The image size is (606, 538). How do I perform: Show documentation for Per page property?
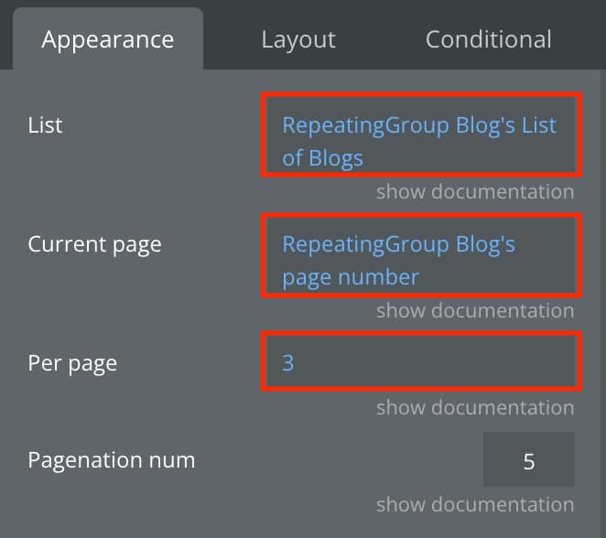coord(475,408)
